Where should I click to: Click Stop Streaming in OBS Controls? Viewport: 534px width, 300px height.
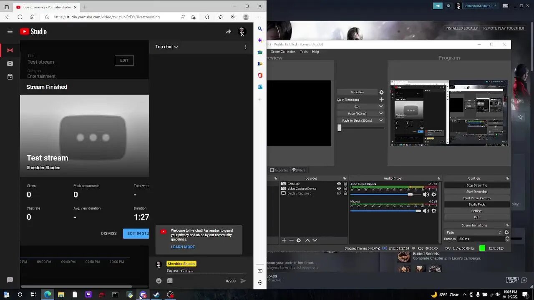pyautogui.click(x=477, y=185)
